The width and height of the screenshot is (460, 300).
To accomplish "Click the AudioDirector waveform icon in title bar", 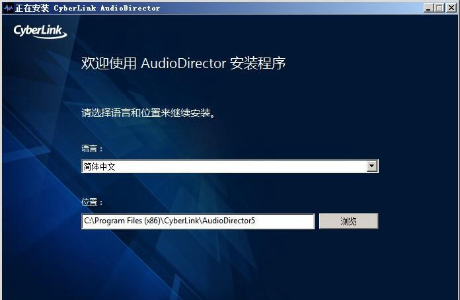I will point(8,8).
